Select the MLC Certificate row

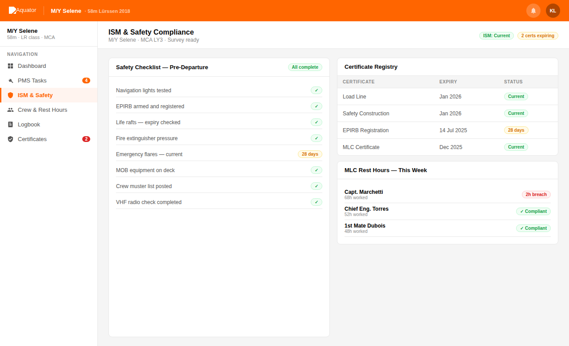(448, 147)
